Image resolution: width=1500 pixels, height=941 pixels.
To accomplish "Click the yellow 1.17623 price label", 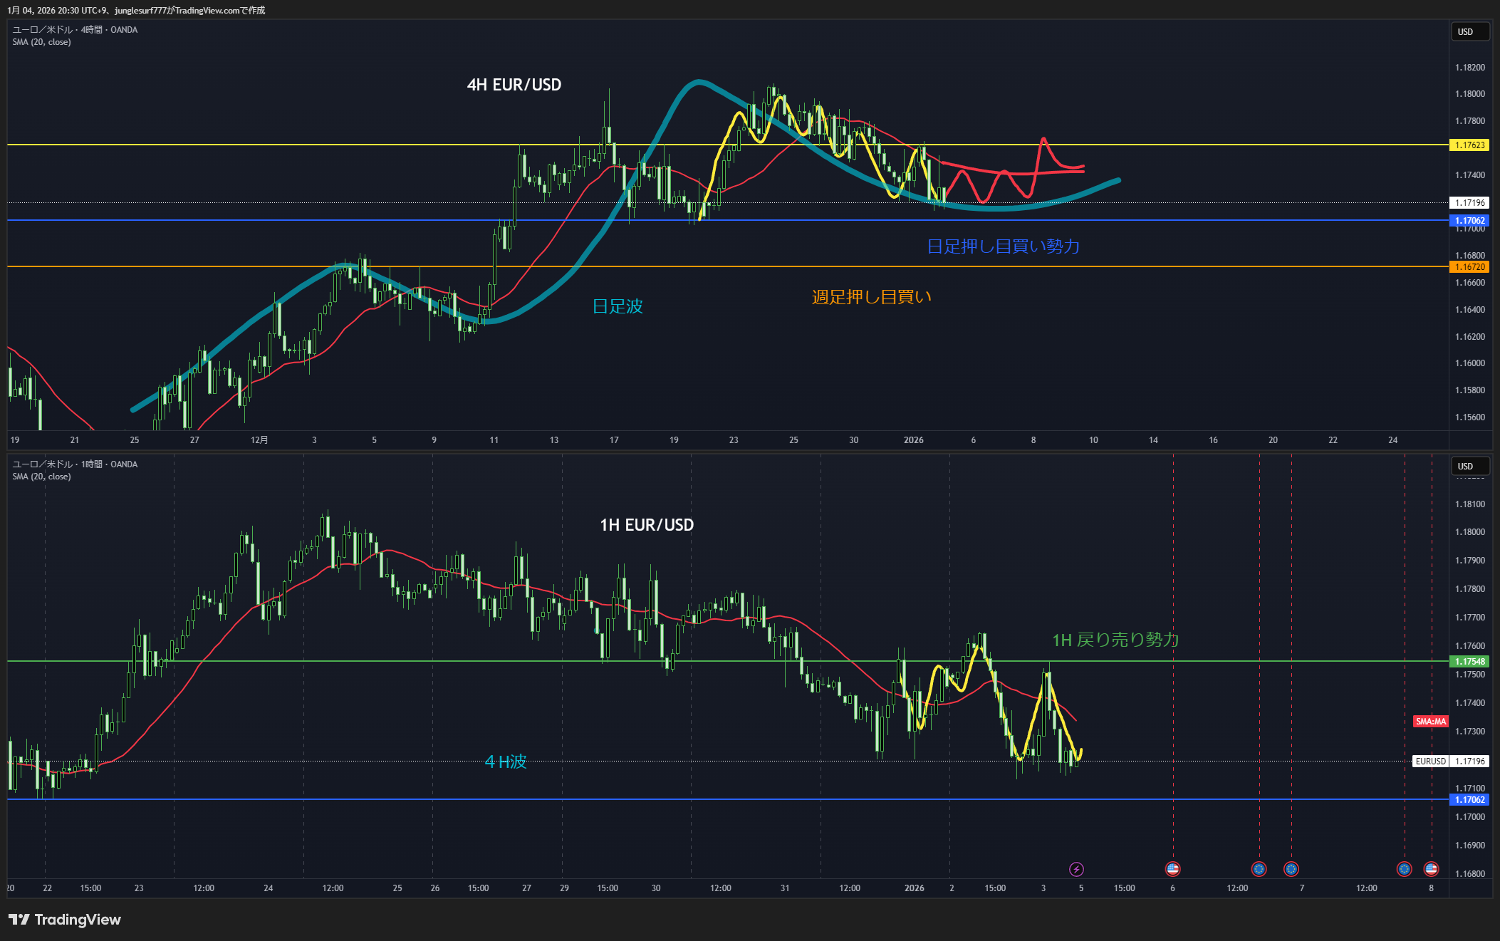I will point(1469,145).
